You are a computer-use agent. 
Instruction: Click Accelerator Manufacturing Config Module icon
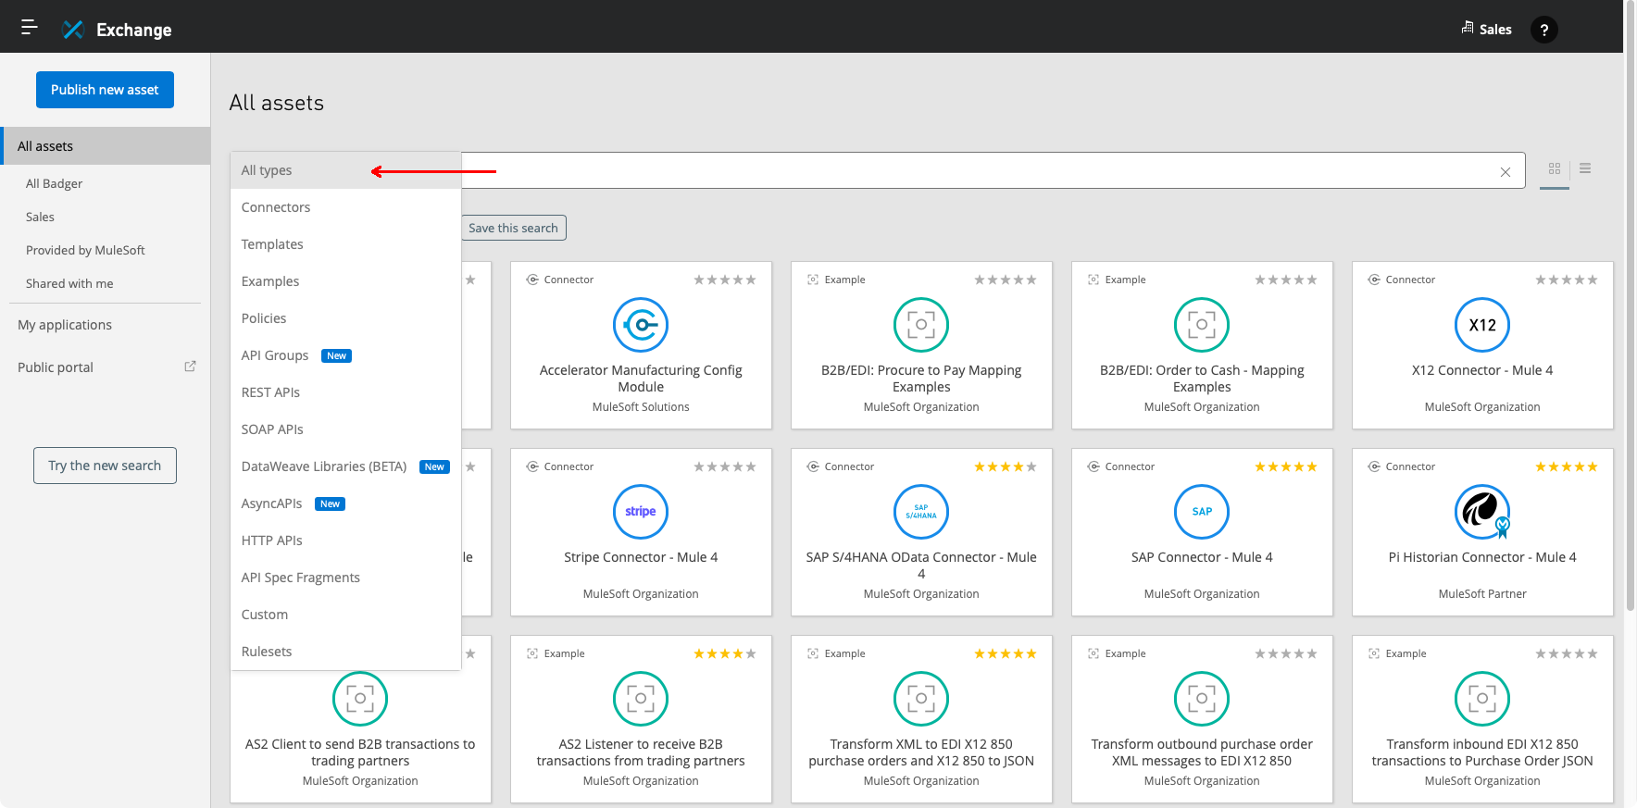tap(641, 325)
